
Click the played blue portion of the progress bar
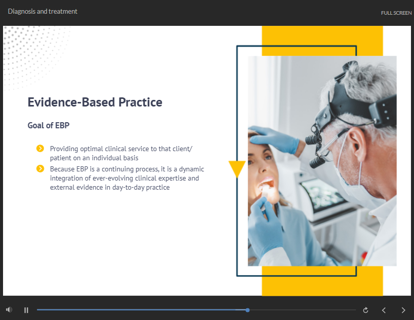(137, 310)
